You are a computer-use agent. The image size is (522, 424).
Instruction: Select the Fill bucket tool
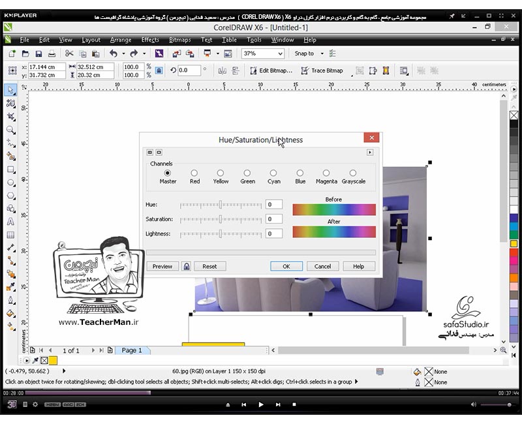(x=10, y=313)
